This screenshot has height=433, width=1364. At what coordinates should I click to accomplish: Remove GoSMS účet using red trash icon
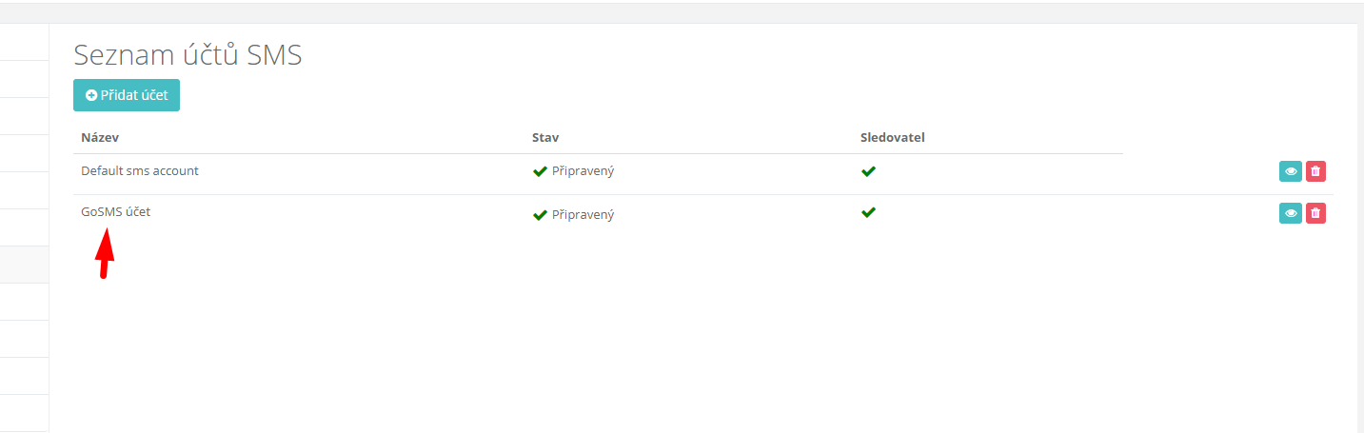tap(1315, 213)
